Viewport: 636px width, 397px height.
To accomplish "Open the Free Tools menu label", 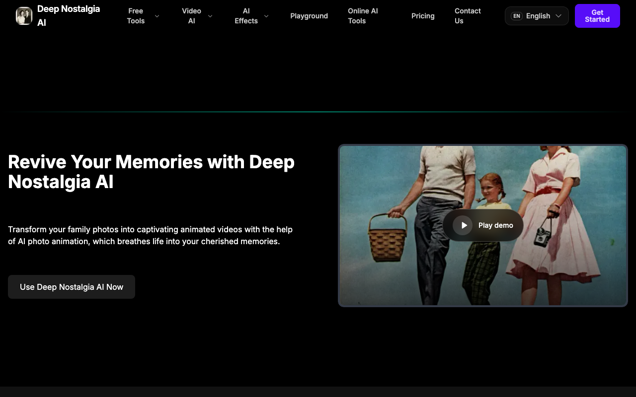I will point(136,16).
